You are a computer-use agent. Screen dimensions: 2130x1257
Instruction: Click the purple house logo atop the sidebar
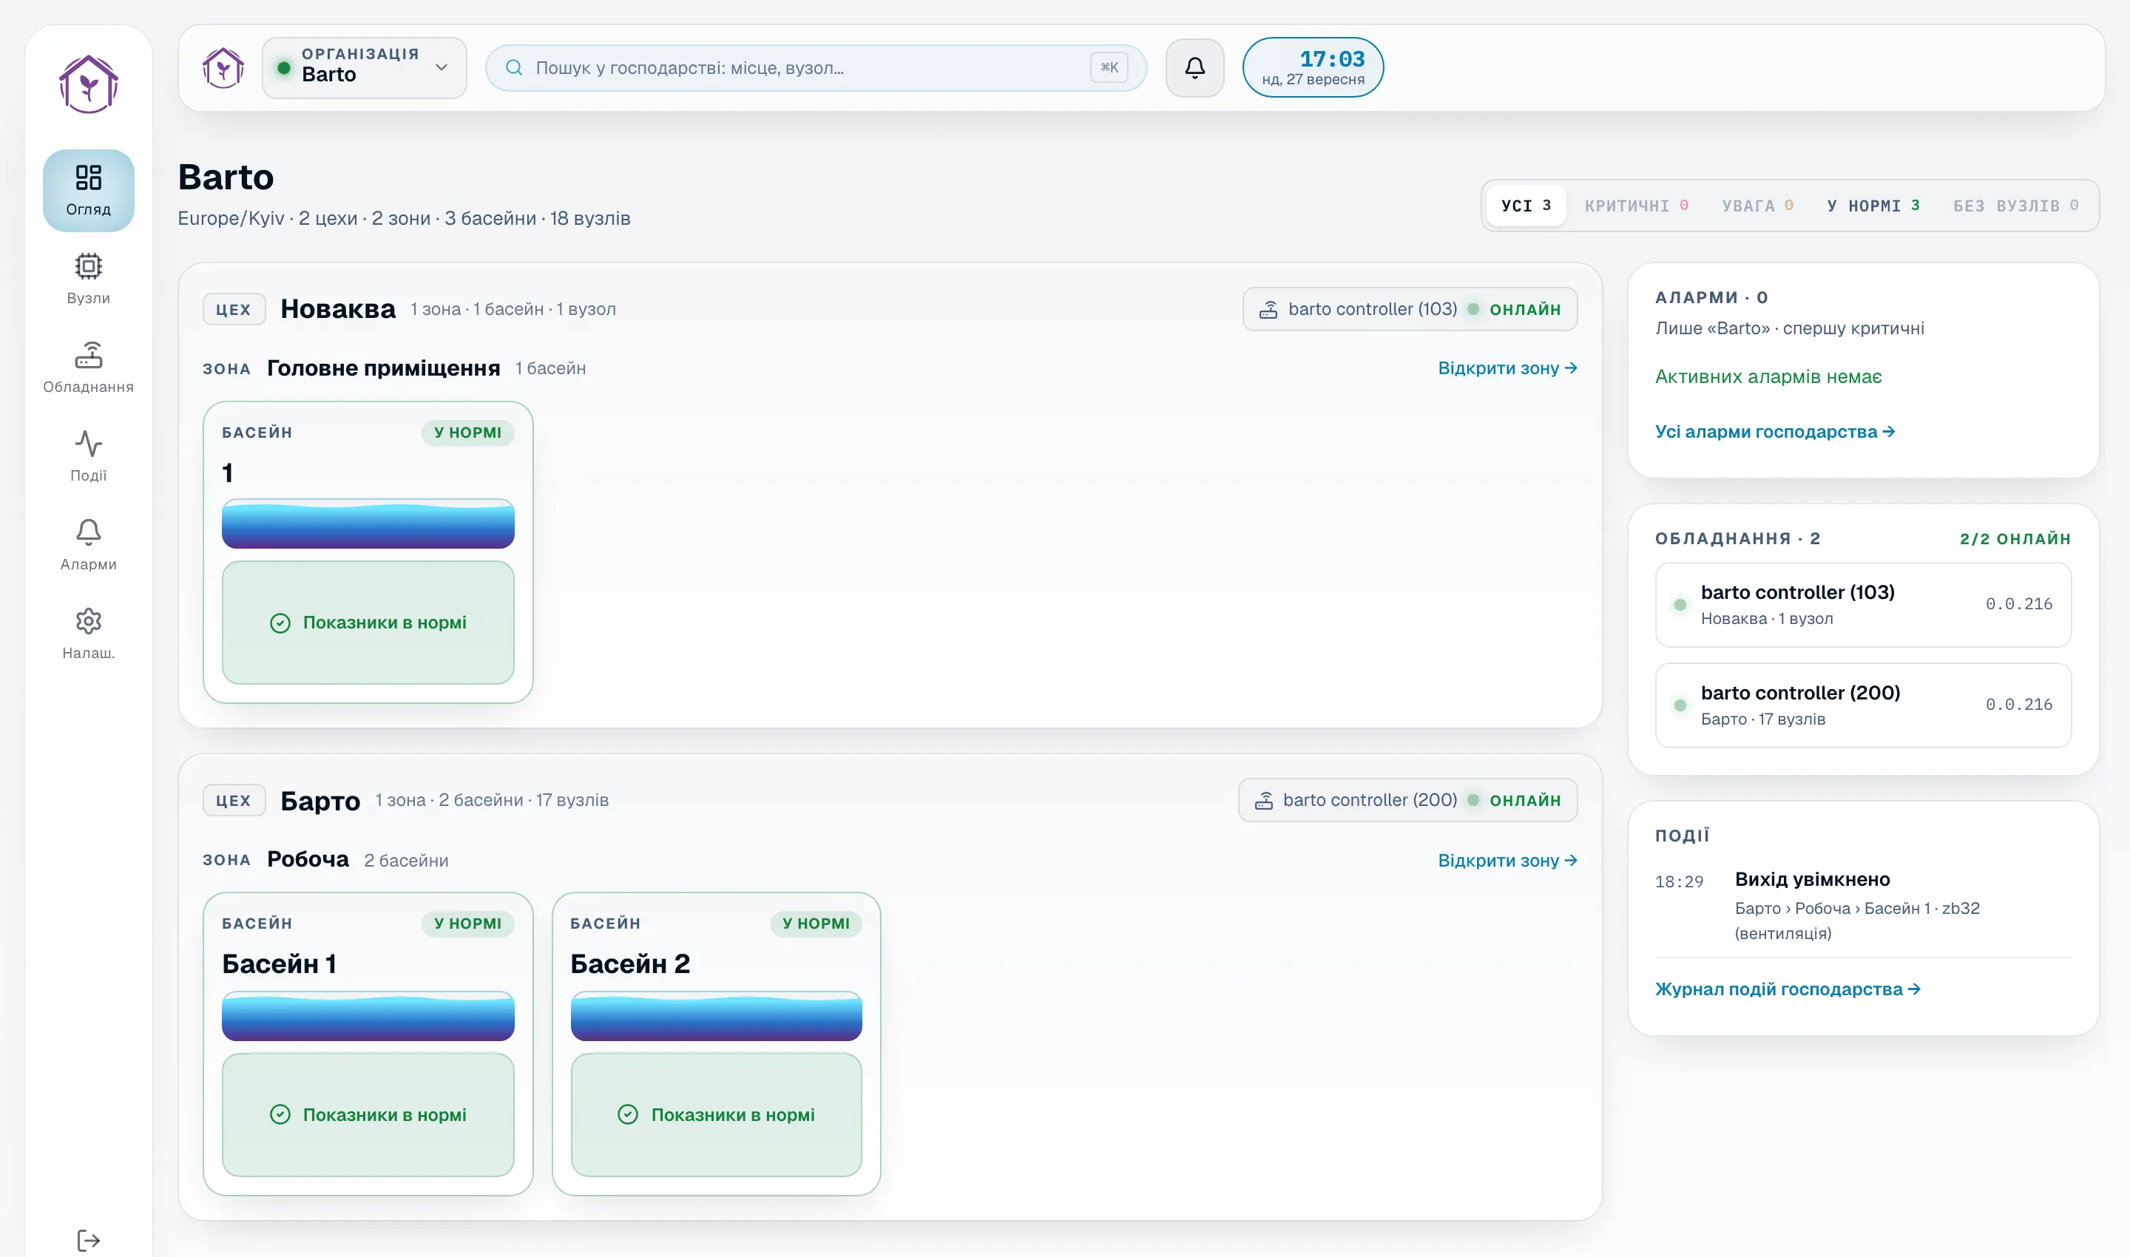[88, 84]
